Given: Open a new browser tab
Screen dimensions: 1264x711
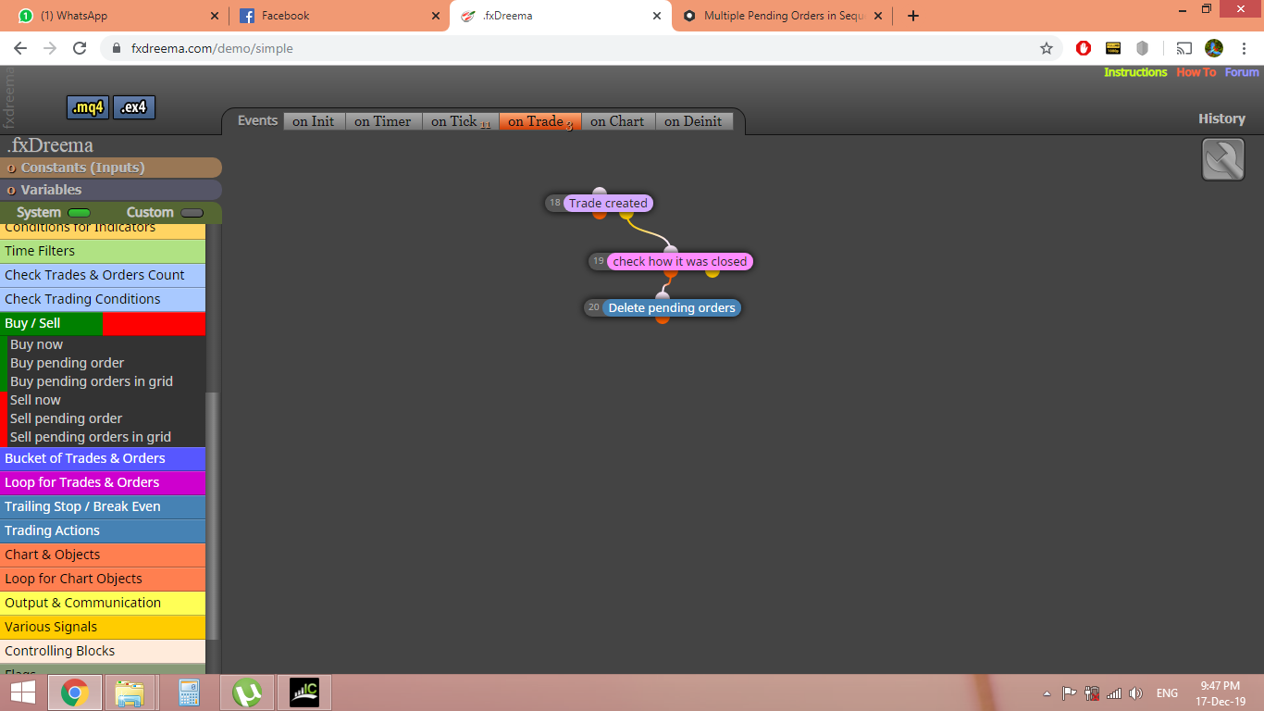Looking at the screenshot, I should (x=913, y=16).
